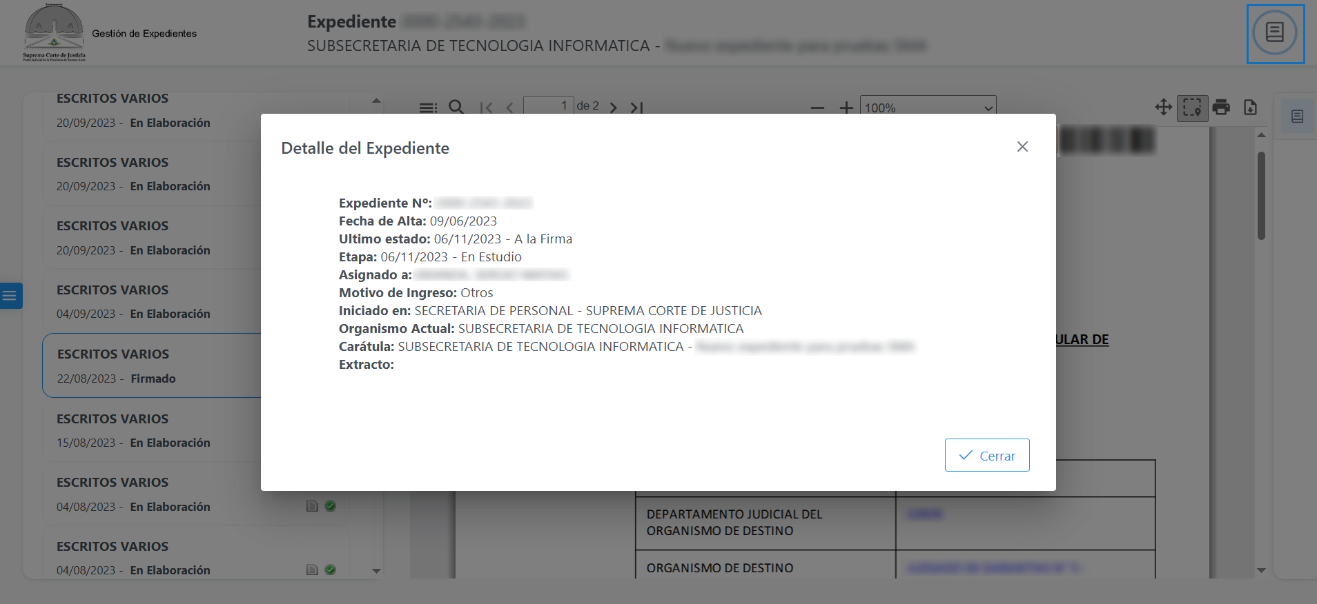Close the Detalle del Expediente dialog with X
This screenshot has height=604, width=1317.
tap(1022, 147)
